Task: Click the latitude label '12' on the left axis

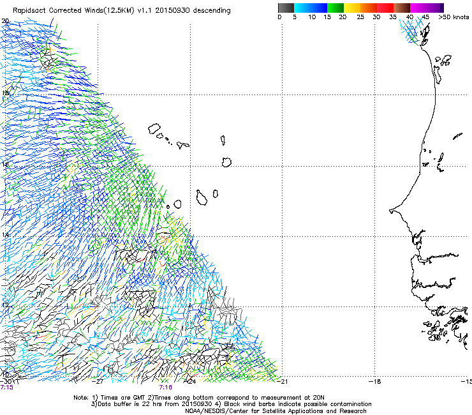Action: (5, 305)
